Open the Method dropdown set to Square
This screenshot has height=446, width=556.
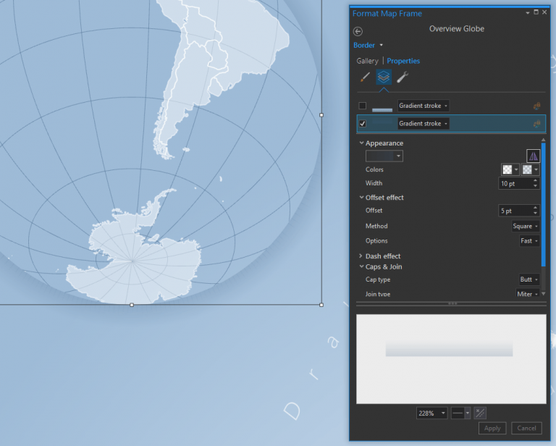pos(526,226)
